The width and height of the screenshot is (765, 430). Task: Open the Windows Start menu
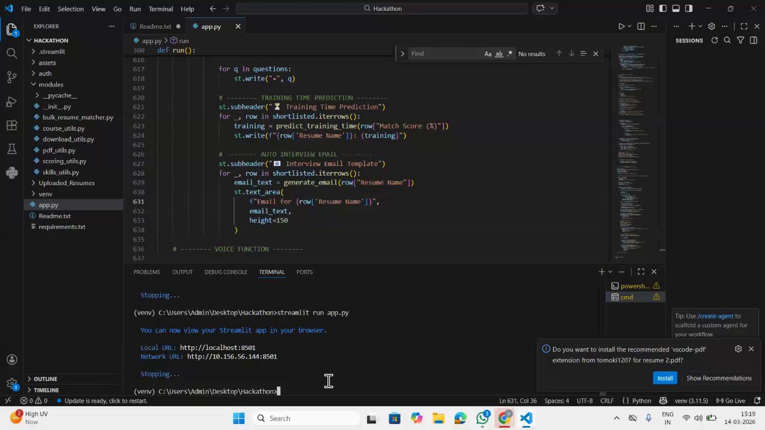(x=238, y=418)
